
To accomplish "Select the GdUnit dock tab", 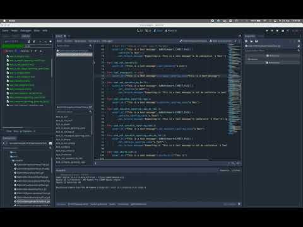I will (x=26, y=36).
